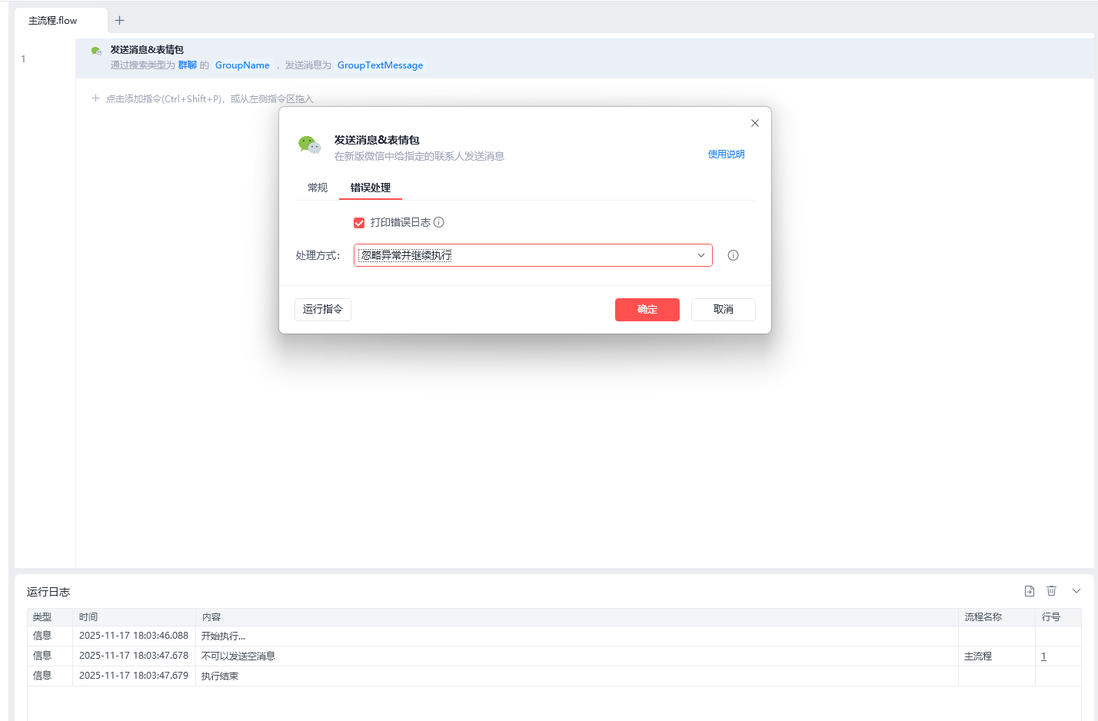Click the GroupTextMessage variable in step 1
Image resolution: width=1098 pixels, height=721 pixels.
coord(380,65)
